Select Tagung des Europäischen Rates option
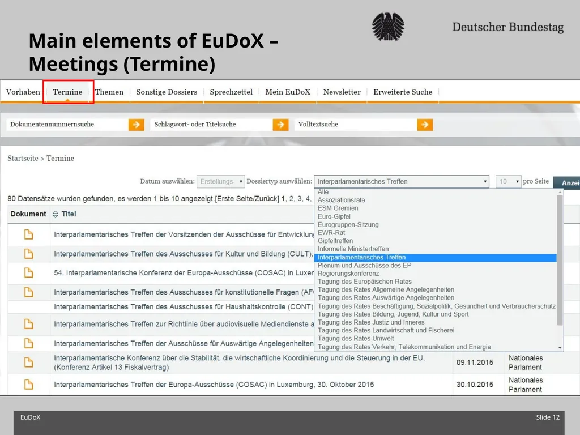 coord(436,282)
